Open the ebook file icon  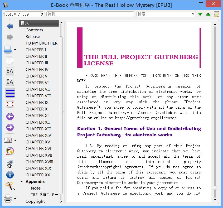(x=8, y=49)
